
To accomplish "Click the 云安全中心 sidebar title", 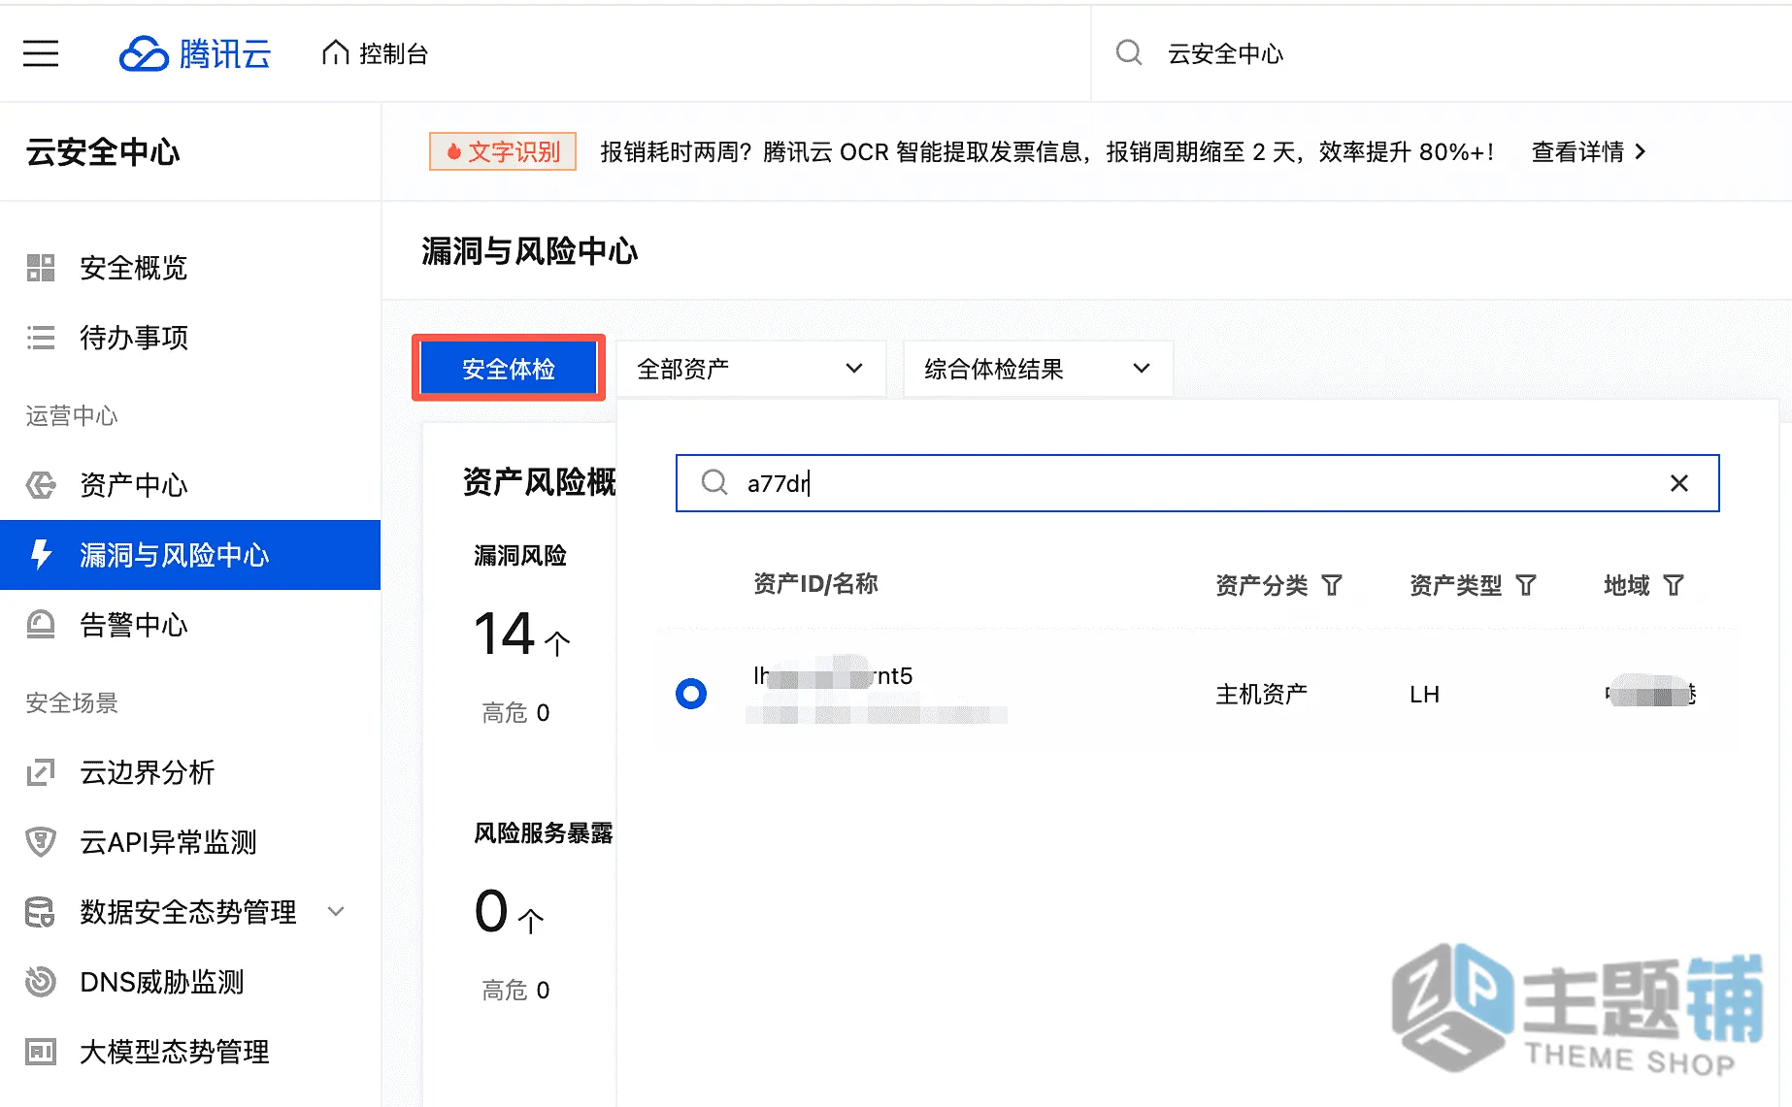I will coord(103,152).
